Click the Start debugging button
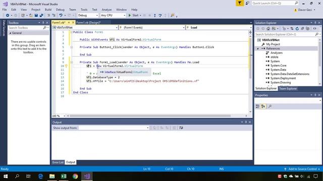The image size is (323, 181). 133,16
